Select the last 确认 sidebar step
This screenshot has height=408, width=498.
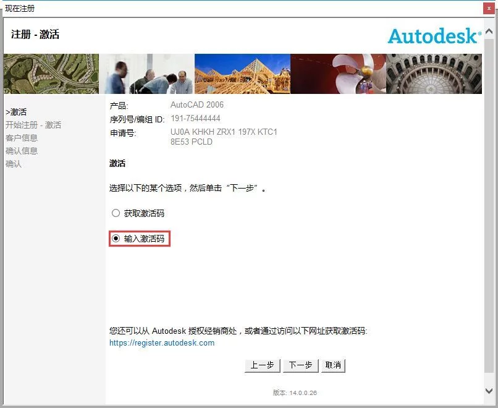14,164
